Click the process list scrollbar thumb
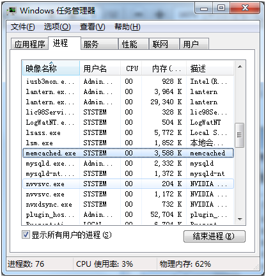This screenshot has width=266, height=277. click(x=240, y=135)
